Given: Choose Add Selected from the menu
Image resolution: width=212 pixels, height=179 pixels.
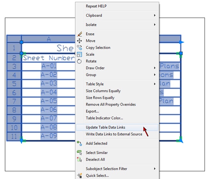Looking at the screenshot, I should tap(117, 143).
